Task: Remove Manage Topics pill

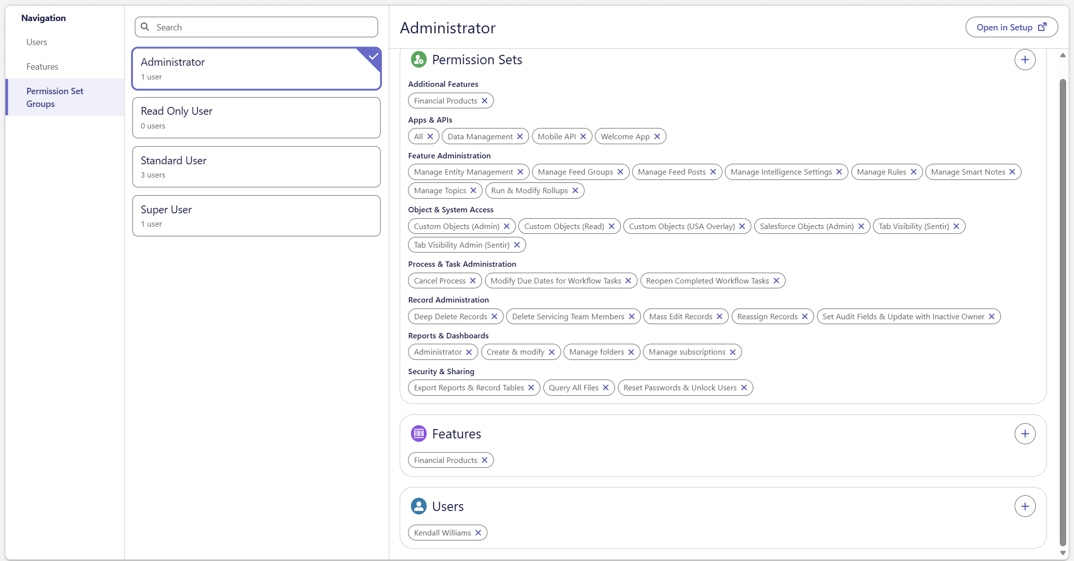Action: click(x=473, y=190)
